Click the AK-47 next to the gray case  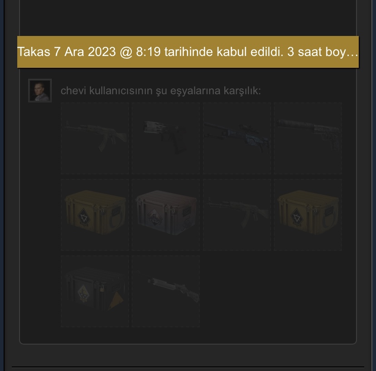pyautogui.click(x=237, y=215)
